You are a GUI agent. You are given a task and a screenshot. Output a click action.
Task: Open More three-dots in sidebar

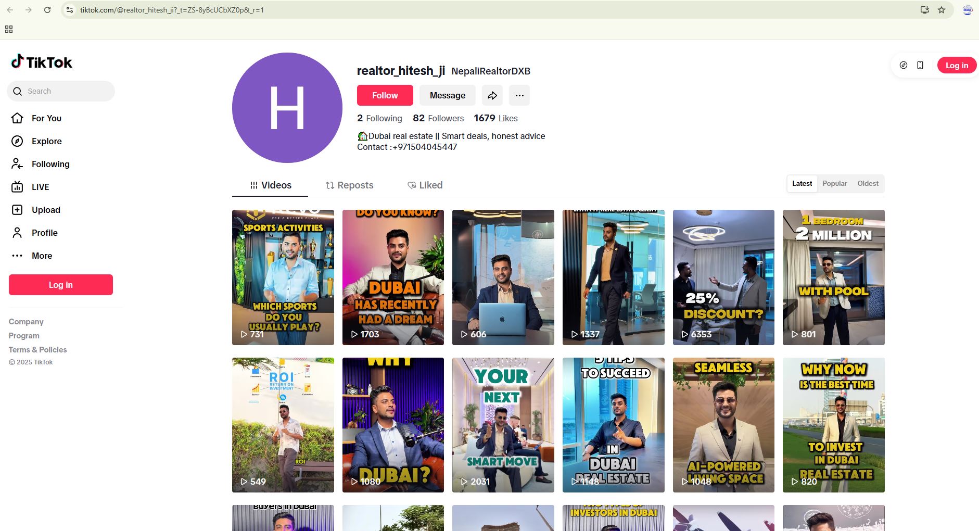(x=17, y=256)
